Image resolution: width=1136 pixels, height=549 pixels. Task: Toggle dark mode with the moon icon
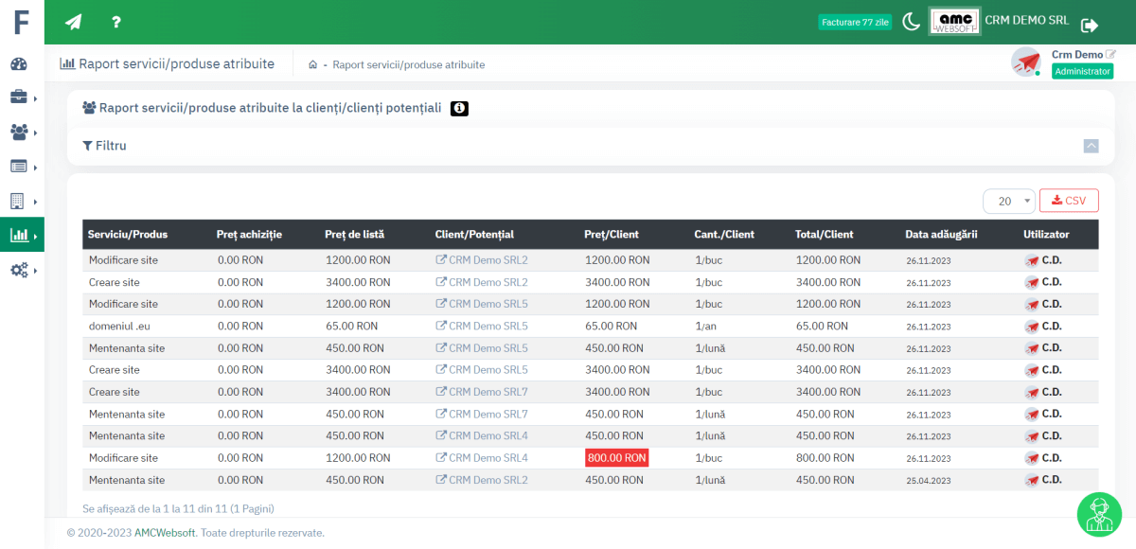(911, 22)
